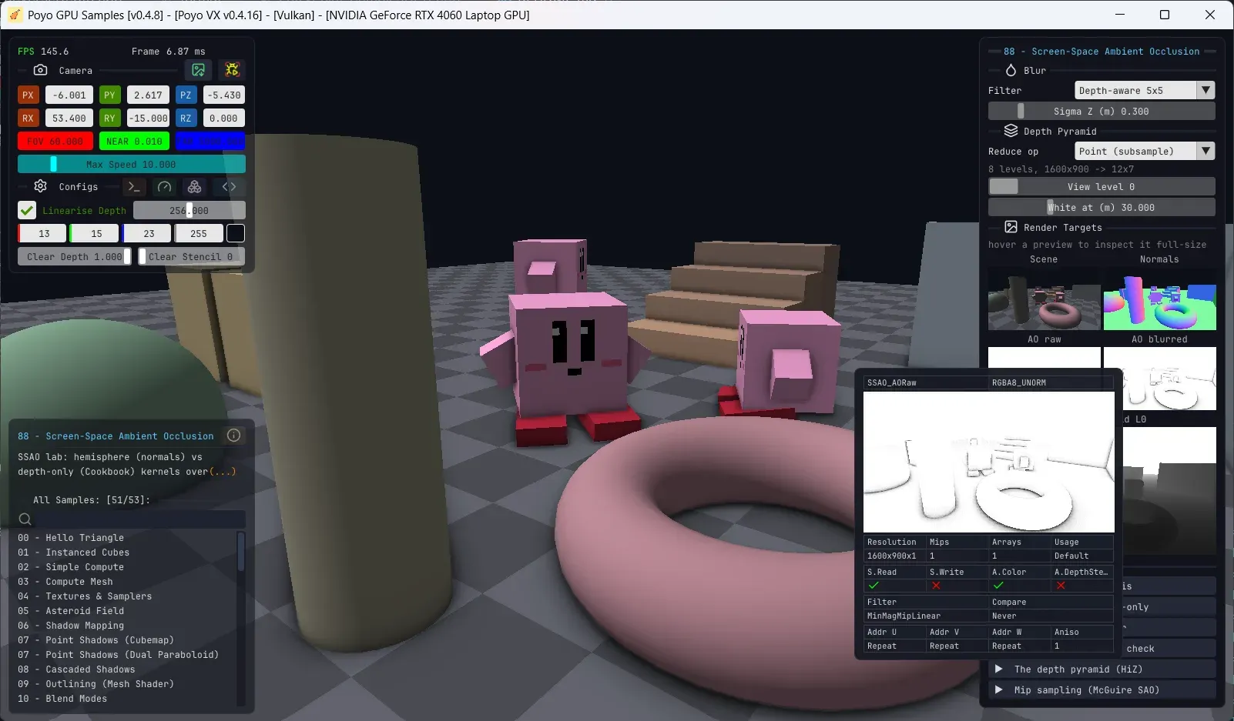The image size is (1234, 721).
Task: Adjust the Max Speed slider
Action: point(132,164)
